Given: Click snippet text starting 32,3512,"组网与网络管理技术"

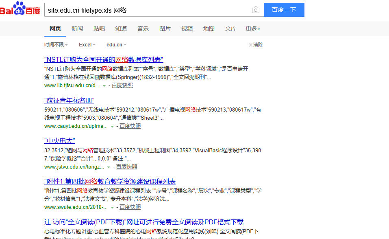Looking at the screenshot, I should coord(152,154).
